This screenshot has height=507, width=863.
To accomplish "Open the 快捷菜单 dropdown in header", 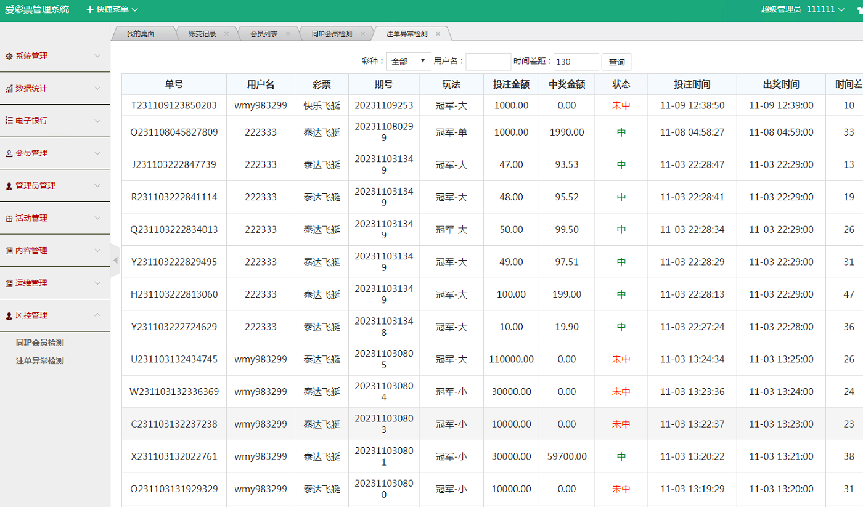I will click(x=112, y=9).
